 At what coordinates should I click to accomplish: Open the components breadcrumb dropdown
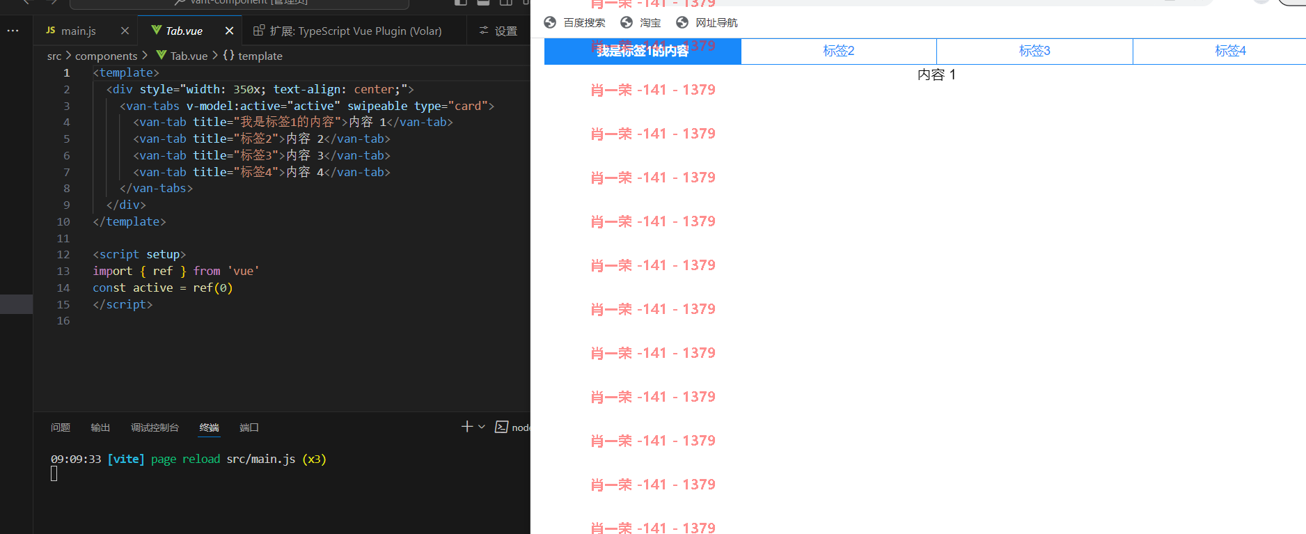pos(106,56)
